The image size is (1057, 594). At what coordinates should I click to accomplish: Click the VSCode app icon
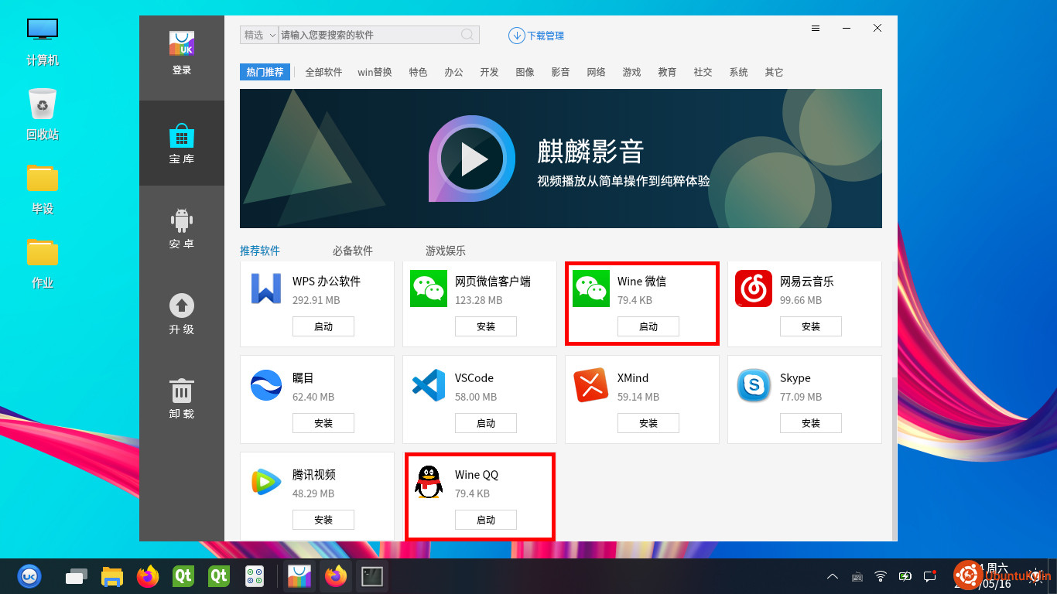click(429, 385)
